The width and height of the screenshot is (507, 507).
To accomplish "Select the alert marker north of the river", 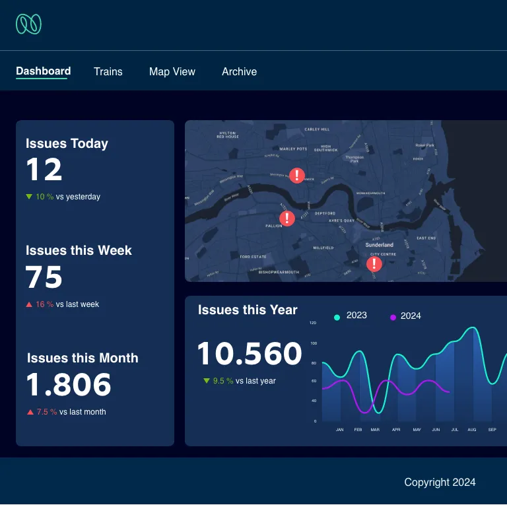I will click(x=297, y=175).
